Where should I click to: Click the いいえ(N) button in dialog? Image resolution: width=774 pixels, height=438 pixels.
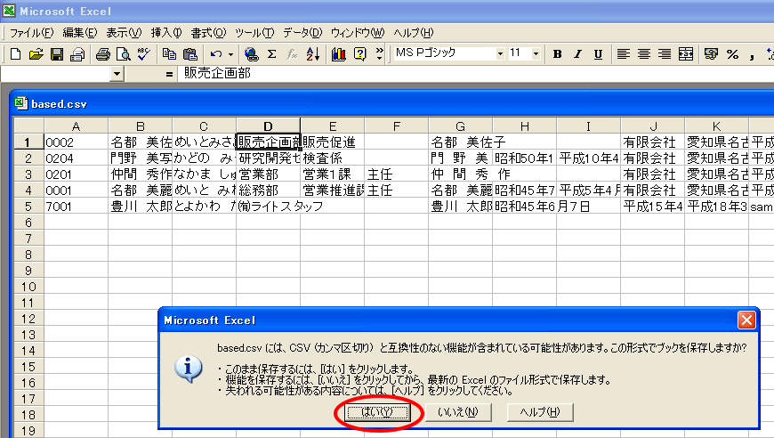pyautogui.click(x=458, y=412)
